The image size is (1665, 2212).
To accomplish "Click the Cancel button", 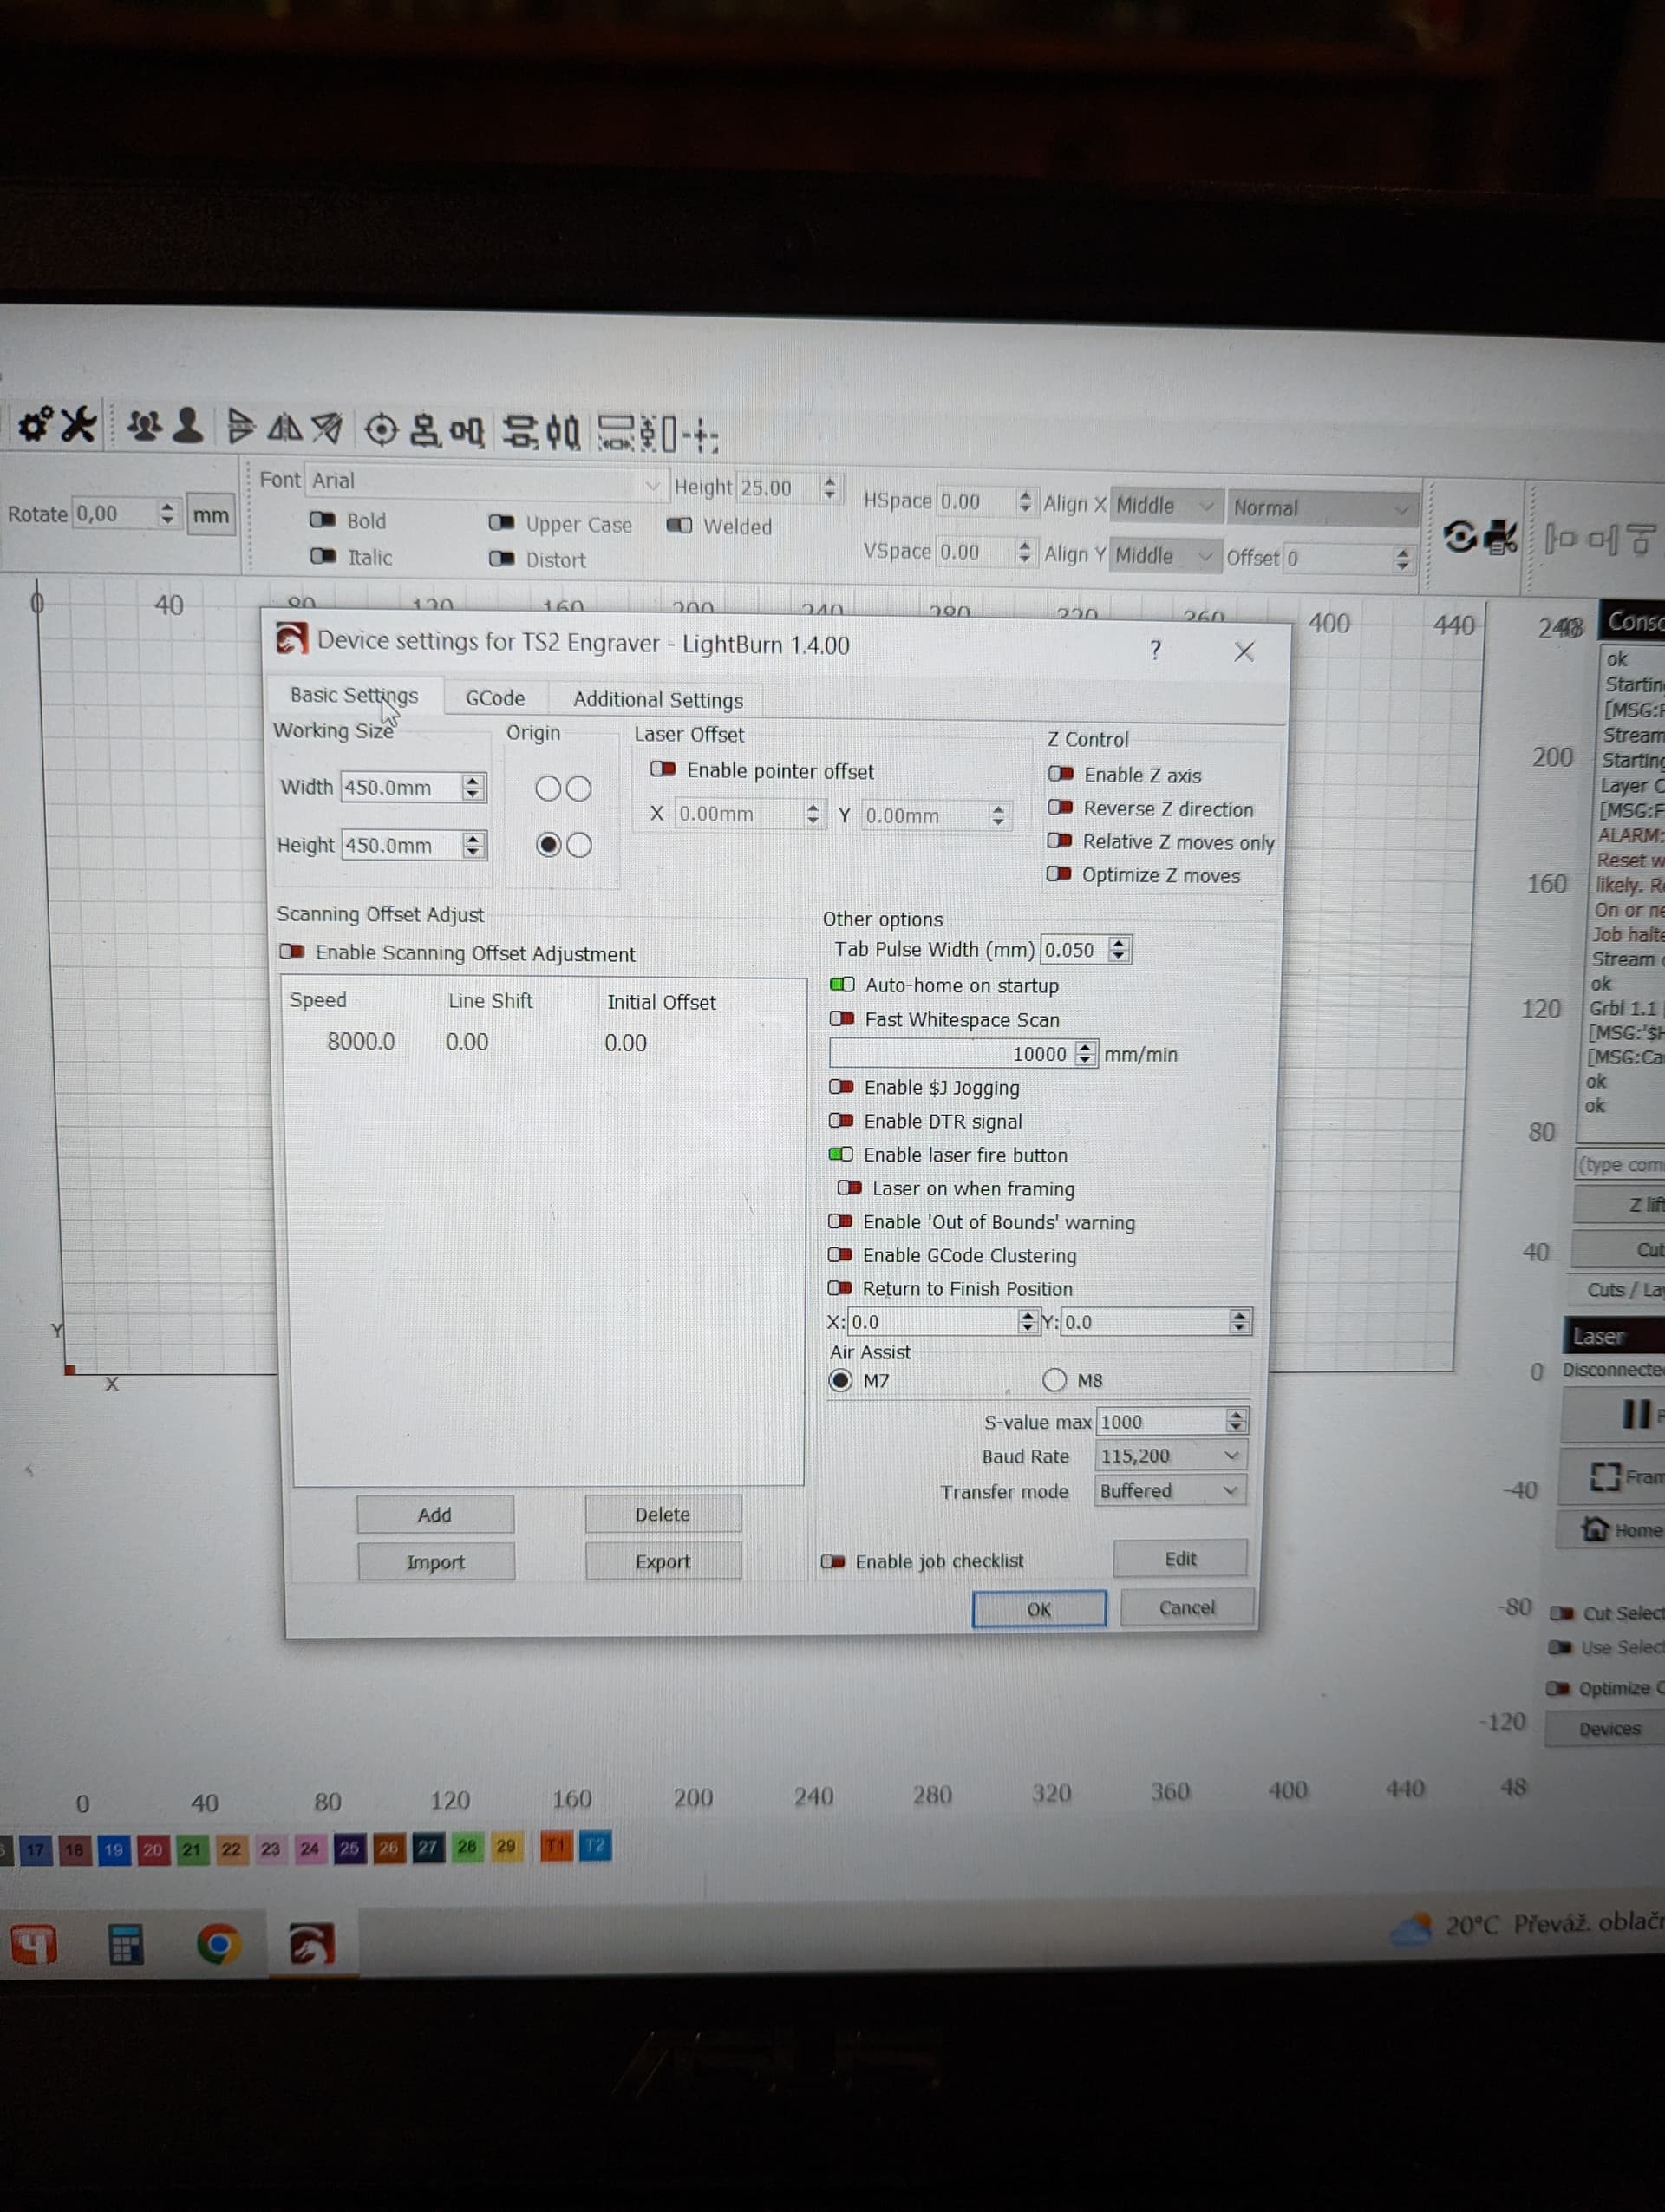I will pyautogui.click(x=1187, y=1608).
